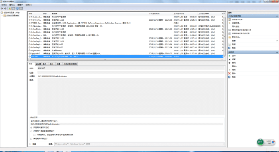The height and width of the screenshot is (152, 279).
Task: Select 不管用户是否登录都要运行 radio button
Action: 31,131
